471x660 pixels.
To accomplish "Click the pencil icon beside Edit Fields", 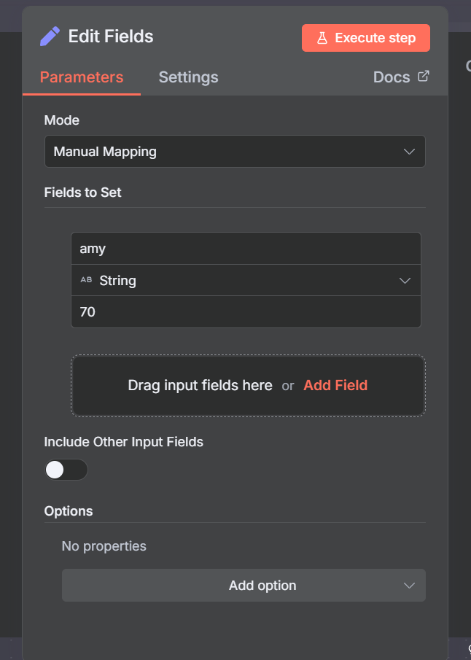I will [50, 36].
